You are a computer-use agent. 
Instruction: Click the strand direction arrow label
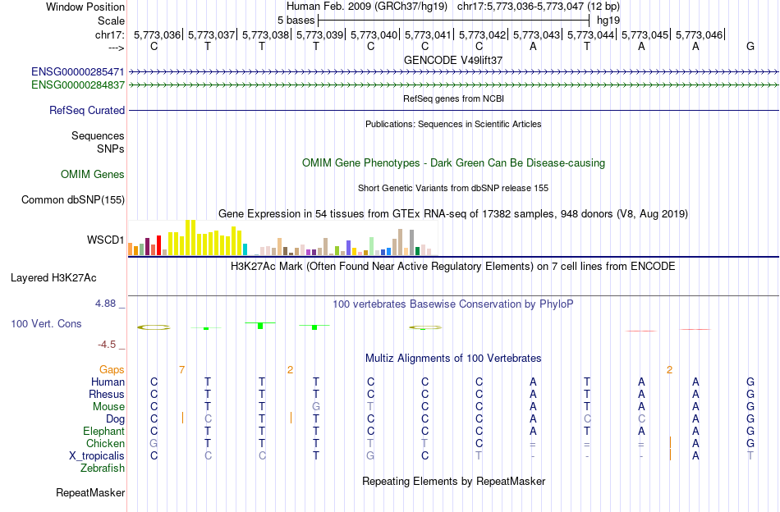116,48
